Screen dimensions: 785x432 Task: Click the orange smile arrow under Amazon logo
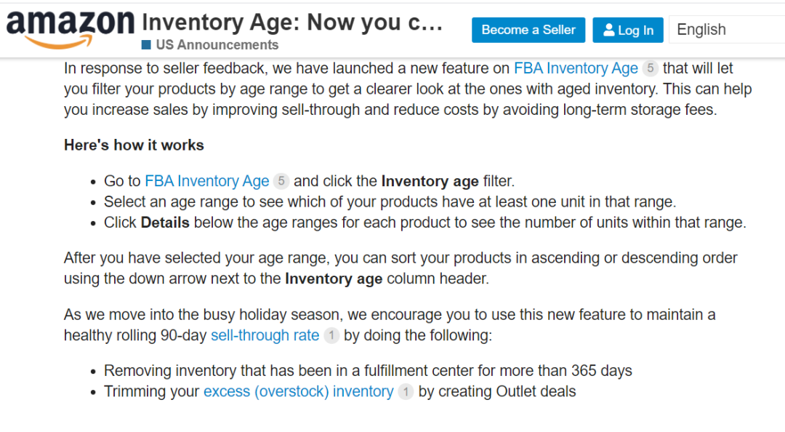pos(59,42)
